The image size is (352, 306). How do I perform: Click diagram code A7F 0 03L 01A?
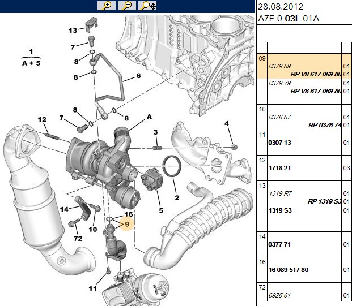tap(289, 18)
